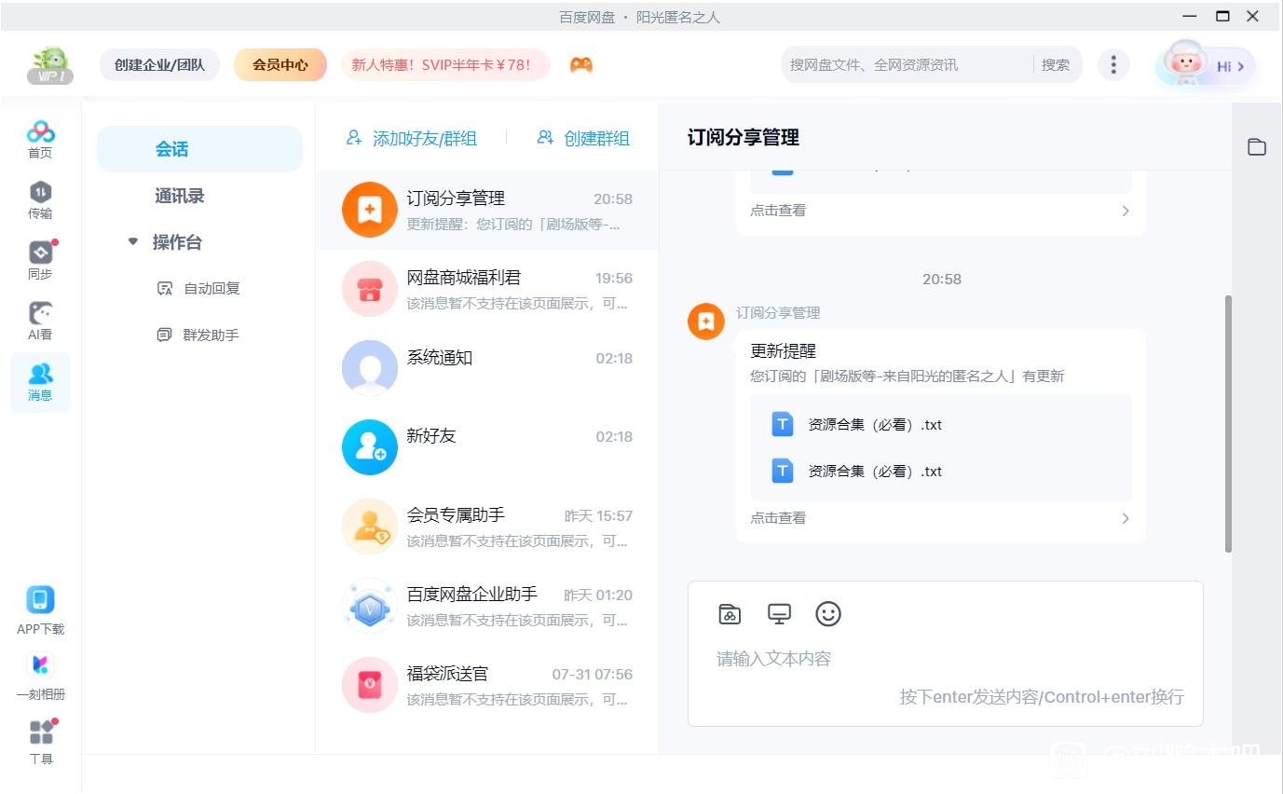Click the 新人特惠 SVIP半年卡 promo
1283x794 pixels.
click(x=445, y=65)
